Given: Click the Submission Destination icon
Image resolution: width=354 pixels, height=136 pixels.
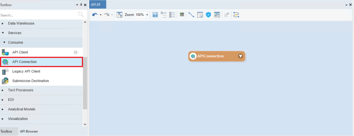Looking at the screenshot, I should [x=5, y=81].
